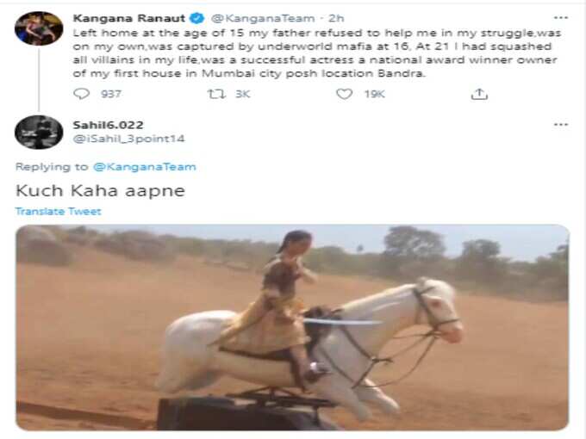
Task: Retweet Kangana Ranaut's tweet
Action: (x=216, y=94)
